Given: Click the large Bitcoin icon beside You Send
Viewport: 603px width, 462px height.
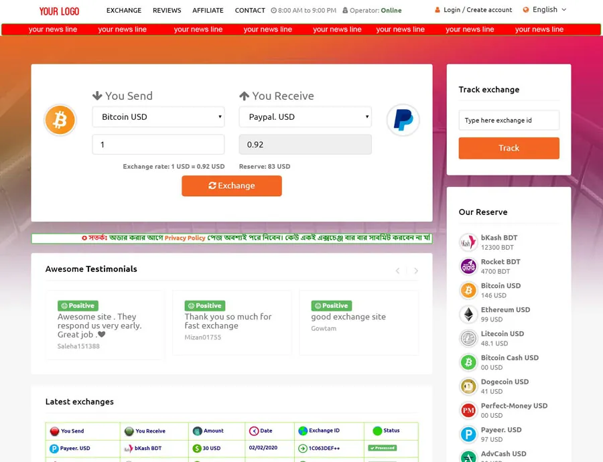Looking at the screenshot, I should [60, 121].
